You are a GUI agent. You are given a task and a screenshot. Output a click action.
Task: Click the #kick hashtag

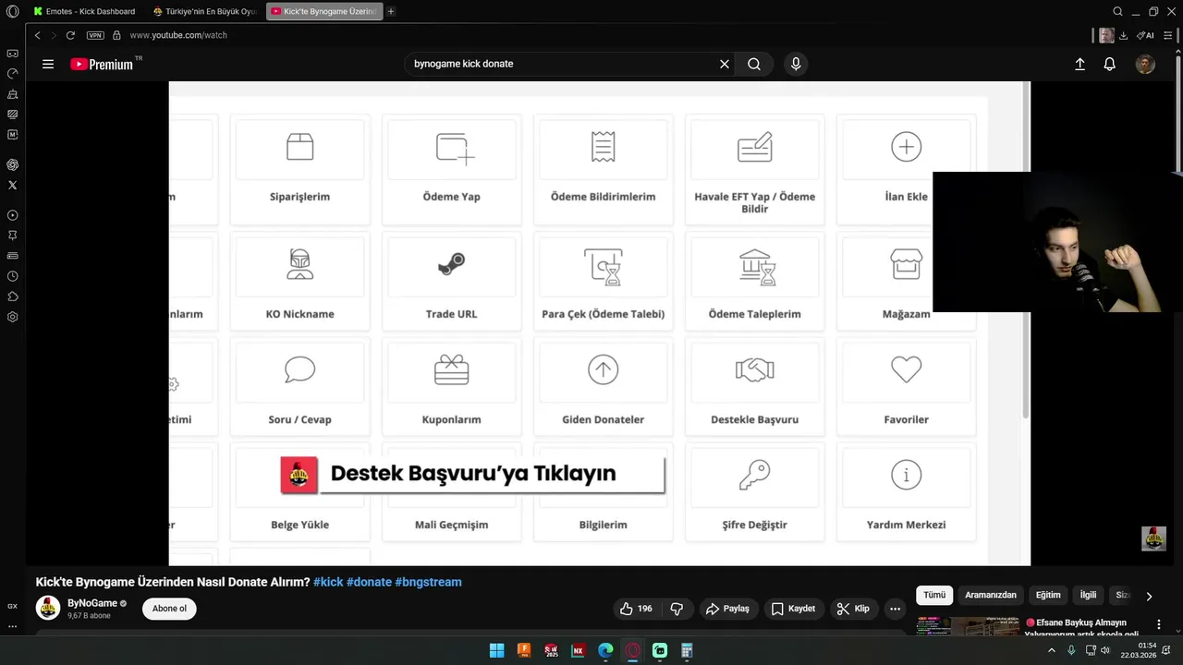pos(328,582)
